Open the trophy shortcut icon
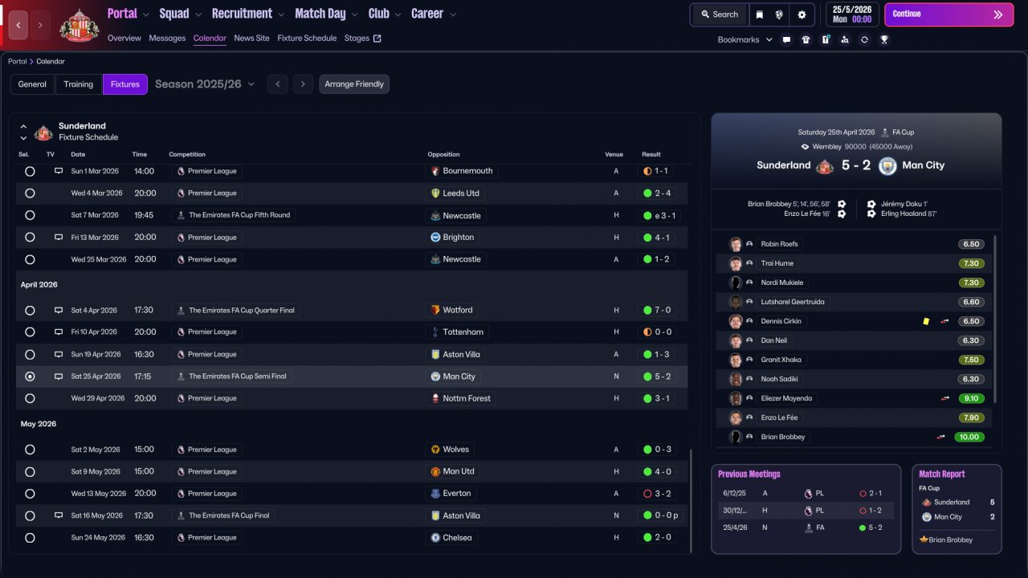The image size is (1028, 578). coord(884,39)
